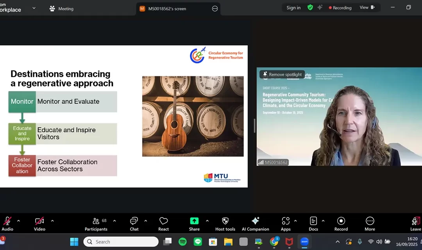Toggle the Record button in toolbar
Viewport: 422px width, 250px height.
341,224
